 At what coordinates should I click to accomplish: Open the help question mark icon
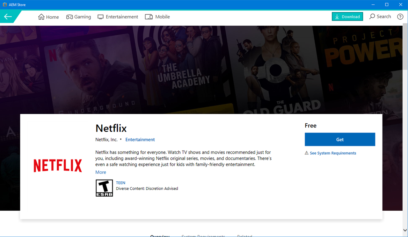[x=400, y=17]
